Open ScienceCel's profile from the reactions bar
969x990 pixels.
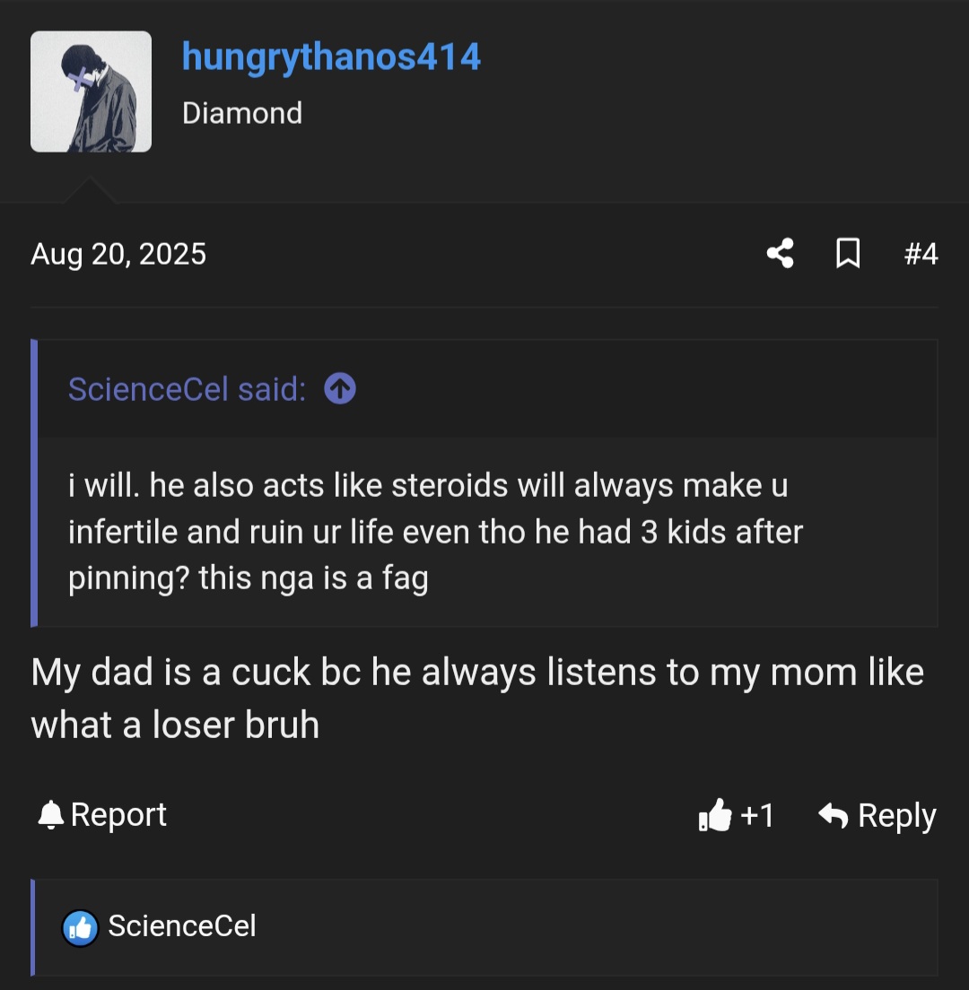pyautogui.click(x=182, y=926)
